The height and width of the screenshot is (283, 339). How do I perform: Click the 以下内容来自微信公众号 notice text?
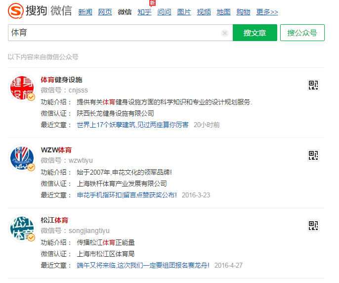pos(43,57)
